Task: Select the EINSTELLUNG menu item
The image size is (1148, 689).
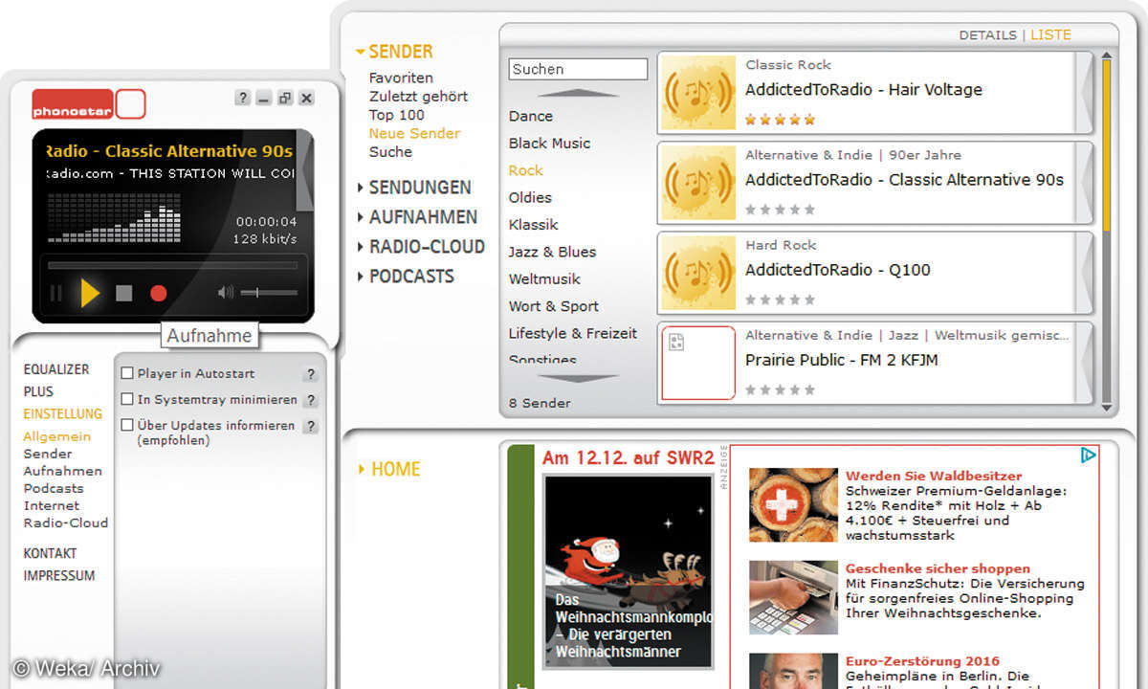Action: [62, 414]
